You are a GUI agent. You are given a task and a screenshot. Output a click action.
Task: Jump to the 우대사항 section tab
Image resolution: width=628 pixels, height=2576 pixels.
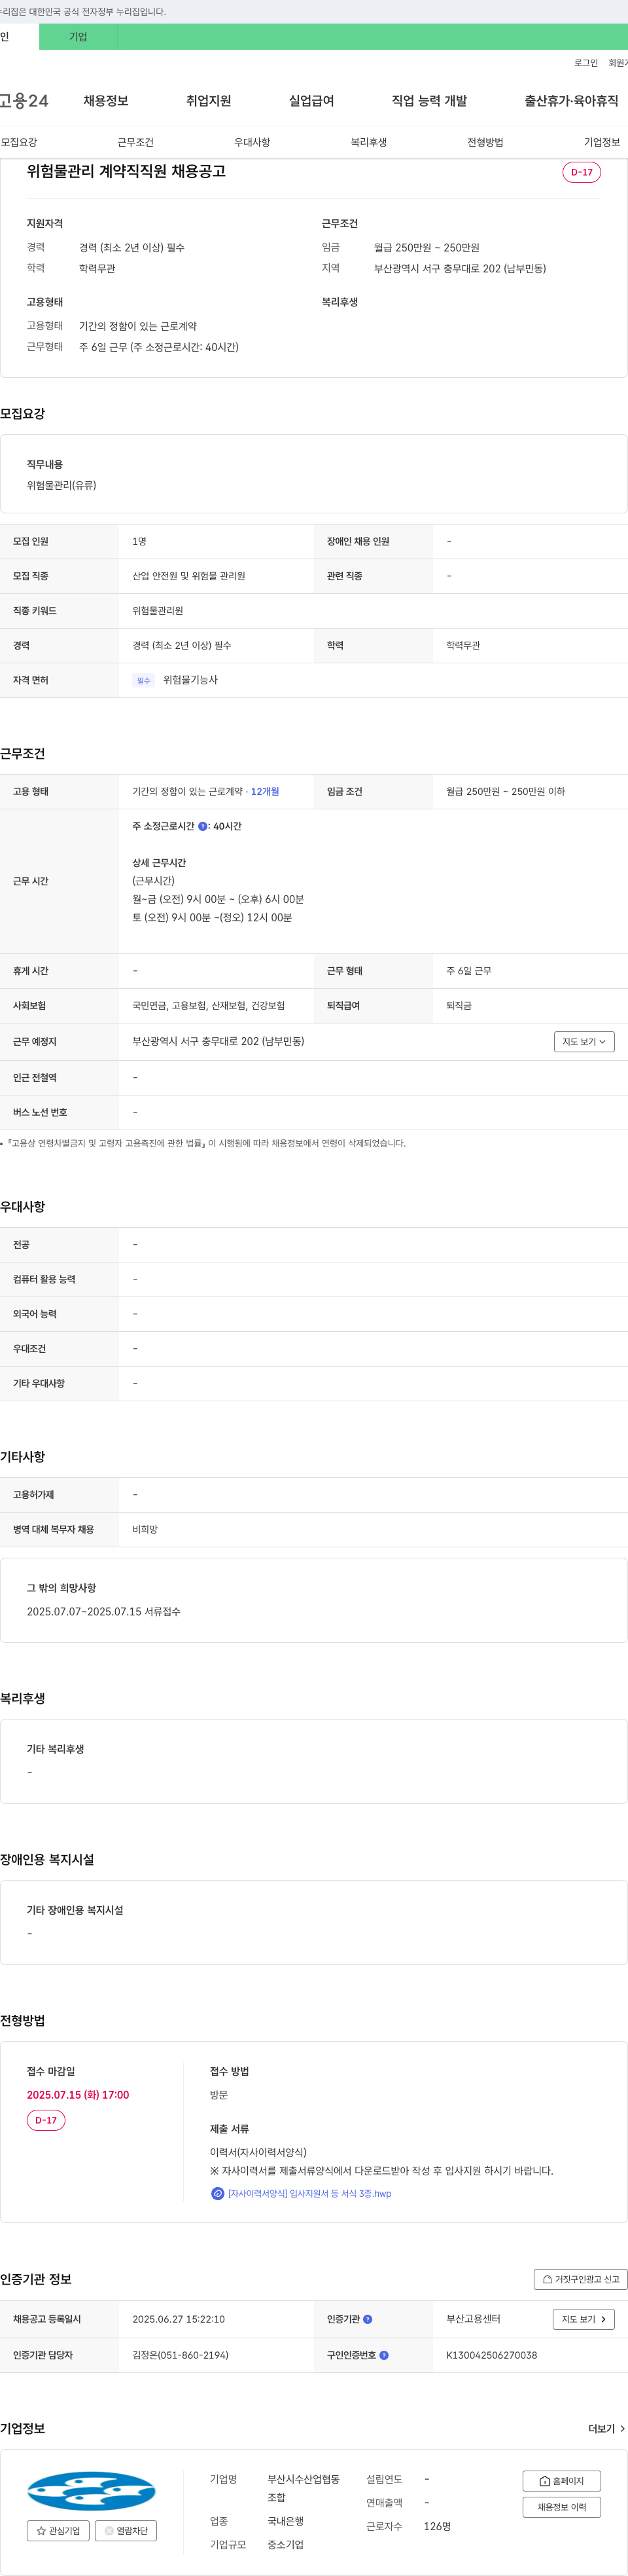point(253,142)
